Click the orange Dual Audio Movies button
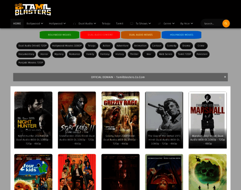This screenshot has height=190, width=241. [x=141, y=35]
